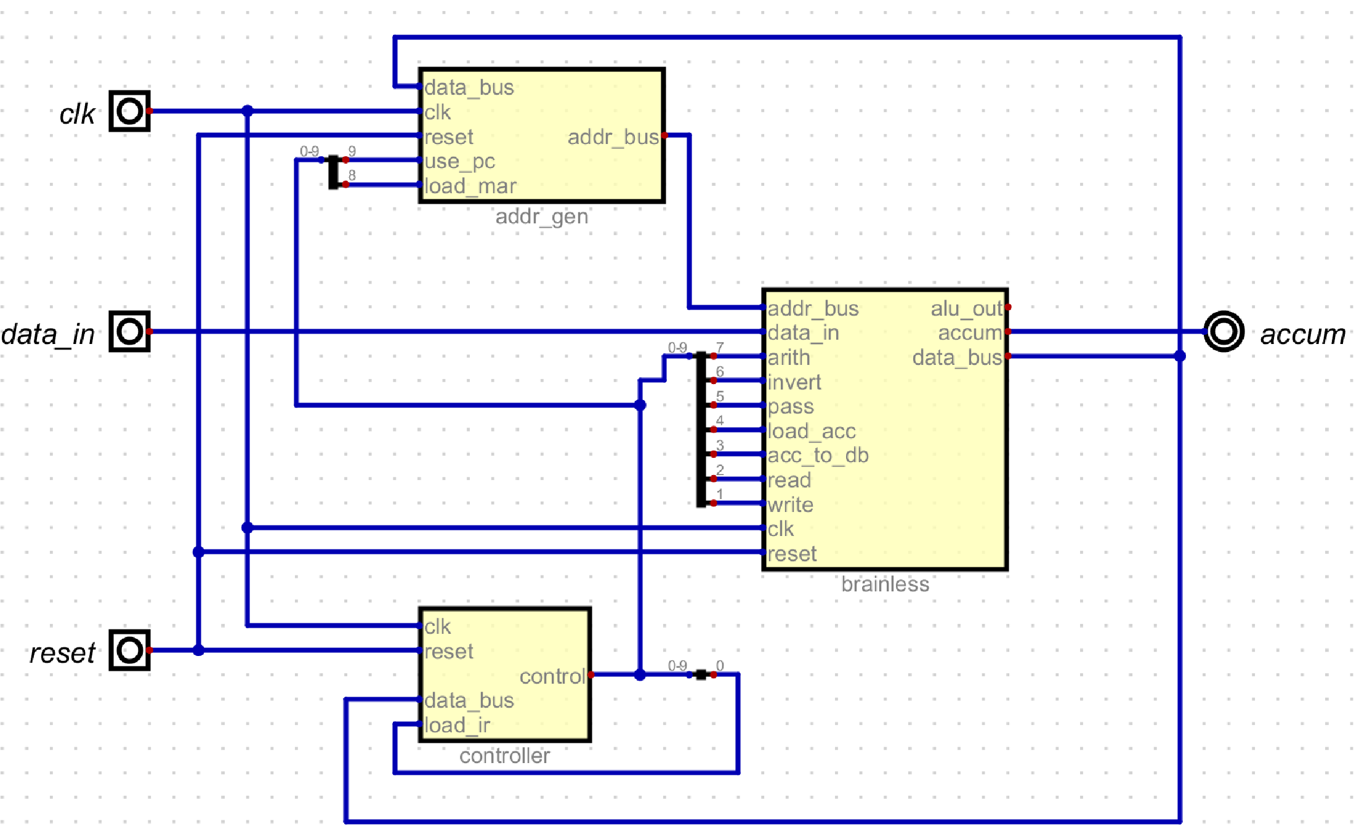Click the accum output pin
This screenshot has height=832, width=1367.
(x=1224, y=332)
